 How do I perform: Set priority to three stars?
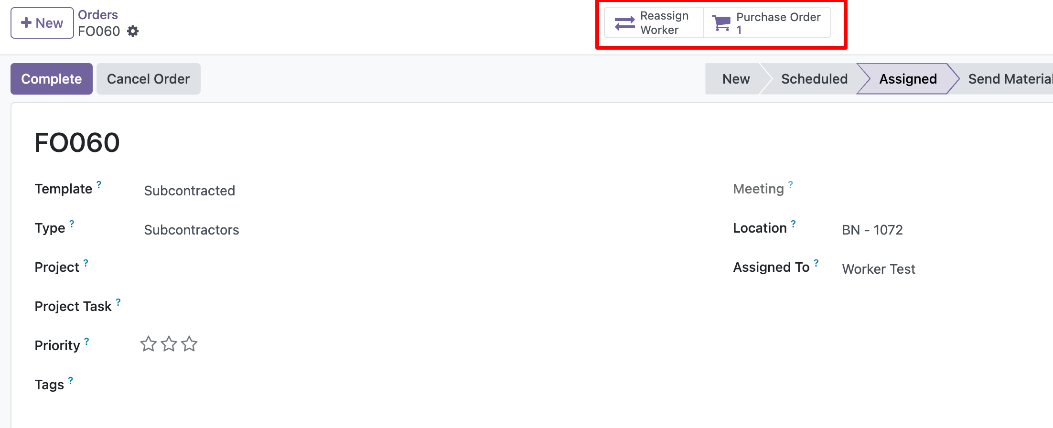tap(190, 344)
